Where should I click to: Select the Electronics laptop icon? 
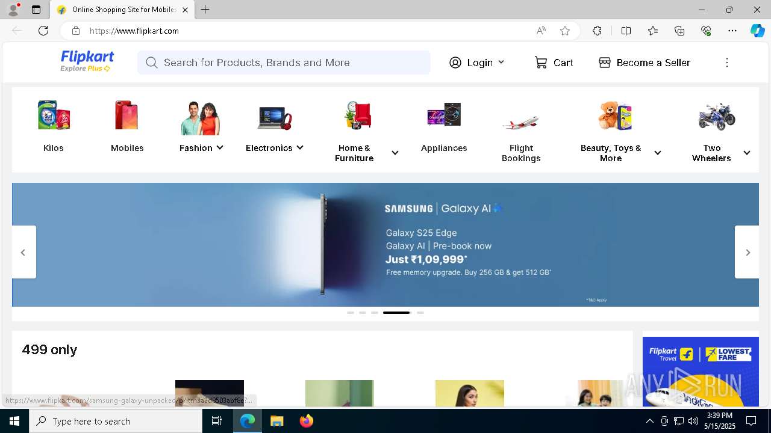[275, 117]
